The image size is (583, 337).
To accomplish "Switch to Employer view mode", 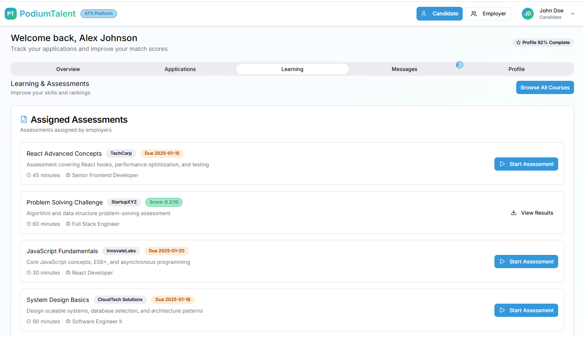I will click(x=488, y=14).
